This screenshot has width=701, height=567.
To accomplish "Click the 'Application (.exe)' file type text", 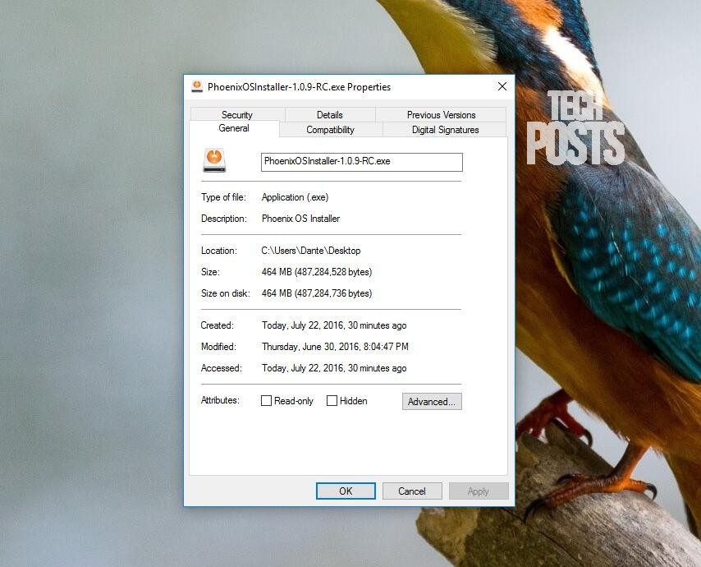I will pos(295,197).
